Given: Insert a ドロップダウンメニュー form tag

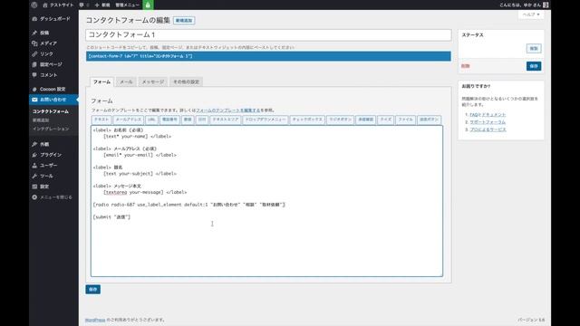Looking at the screenshot, I should (x=266, y=120).
